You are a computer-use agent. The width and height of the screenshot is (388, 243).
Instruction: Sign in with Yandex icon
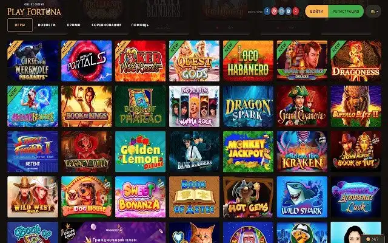click(296, 11)
